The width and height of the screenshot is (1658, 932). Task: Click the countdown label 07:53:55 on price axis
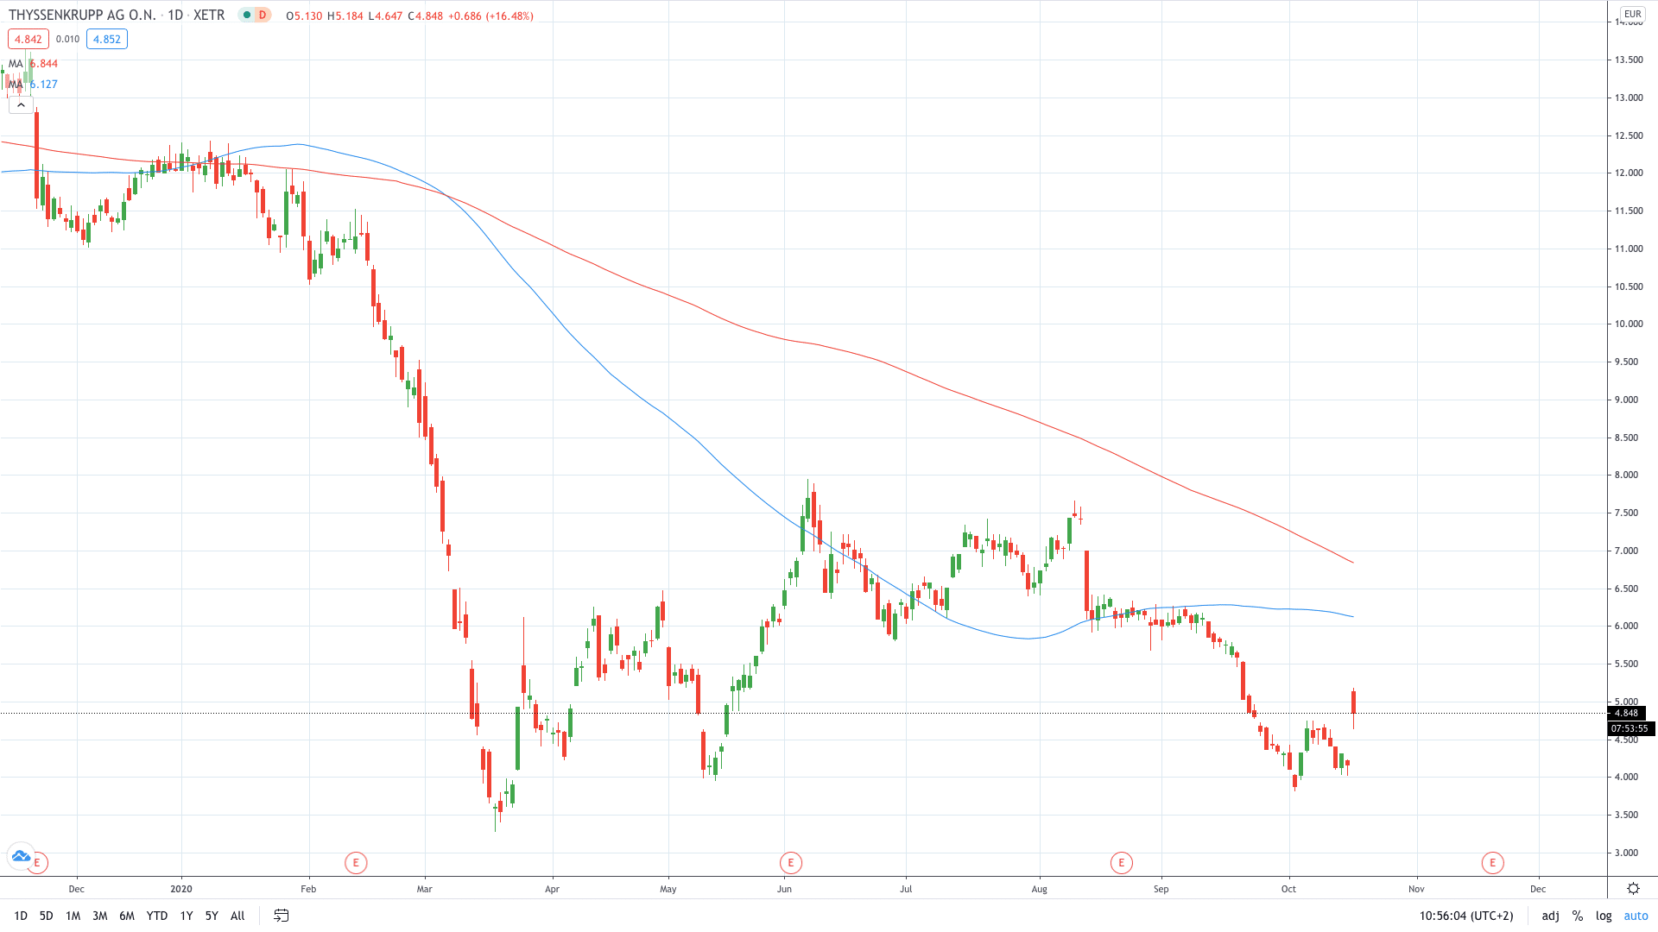1630,728
